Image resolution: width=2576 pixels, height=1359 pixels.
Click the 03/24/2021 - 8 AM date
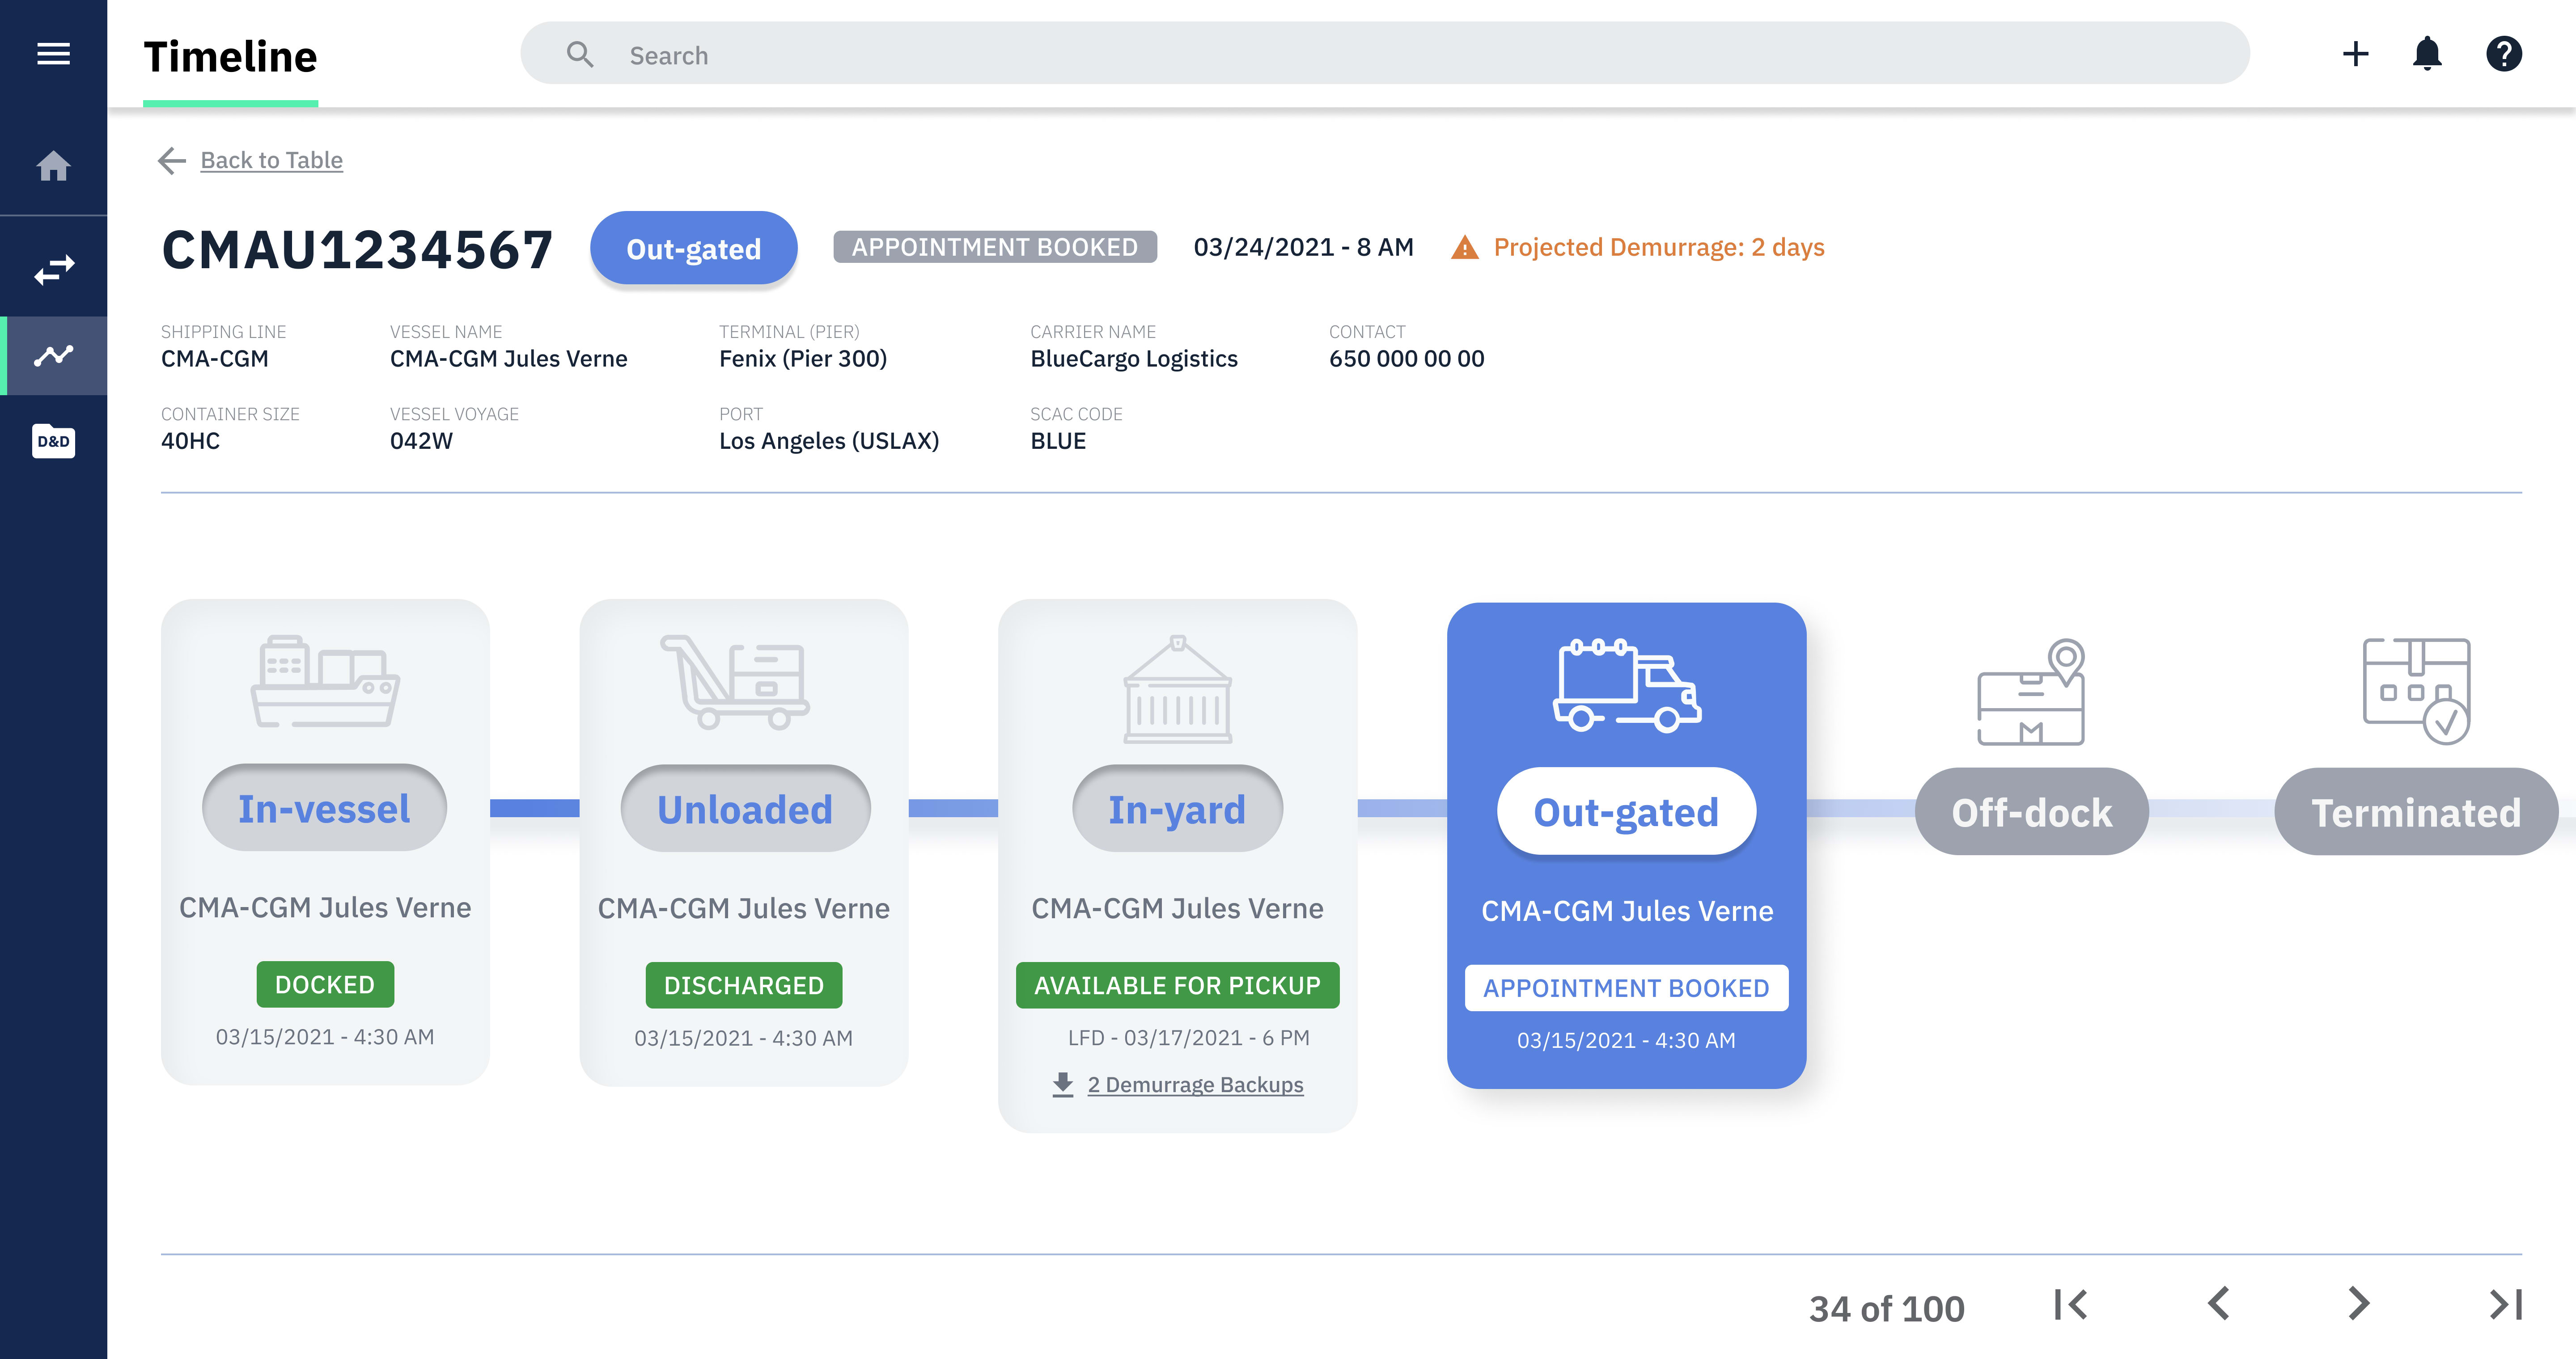(1303, 247)
